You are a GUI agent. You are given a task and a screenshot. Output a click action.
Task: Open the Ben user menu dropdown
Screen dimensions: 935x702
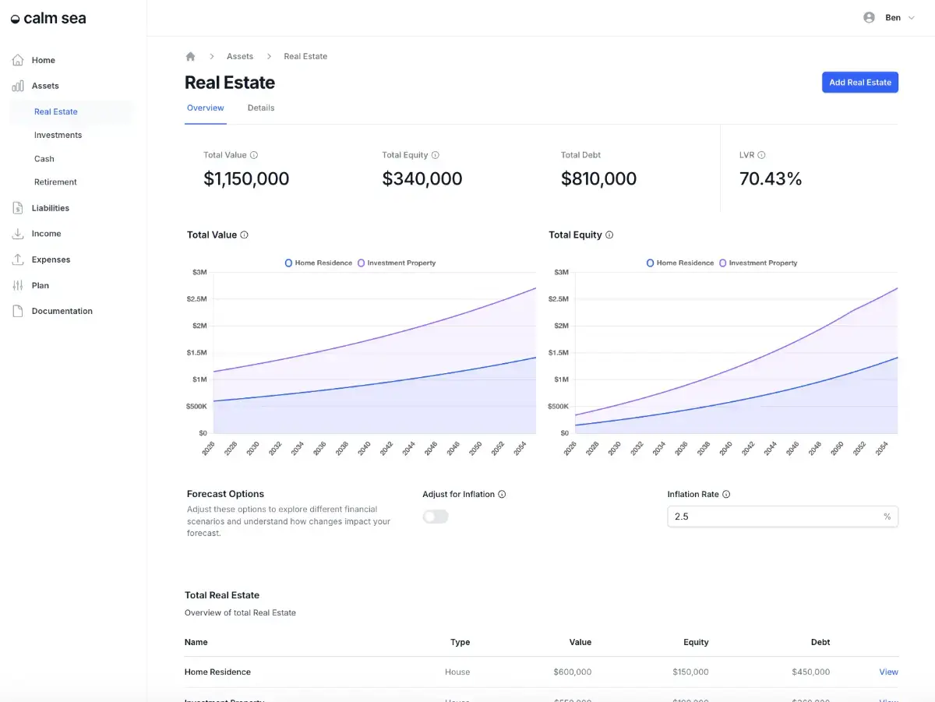[889, 18]
